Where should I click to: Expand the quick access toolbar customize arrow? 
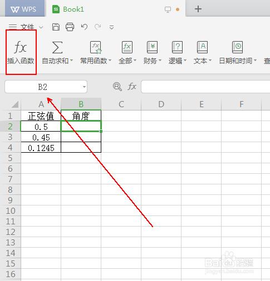point(111,28)
